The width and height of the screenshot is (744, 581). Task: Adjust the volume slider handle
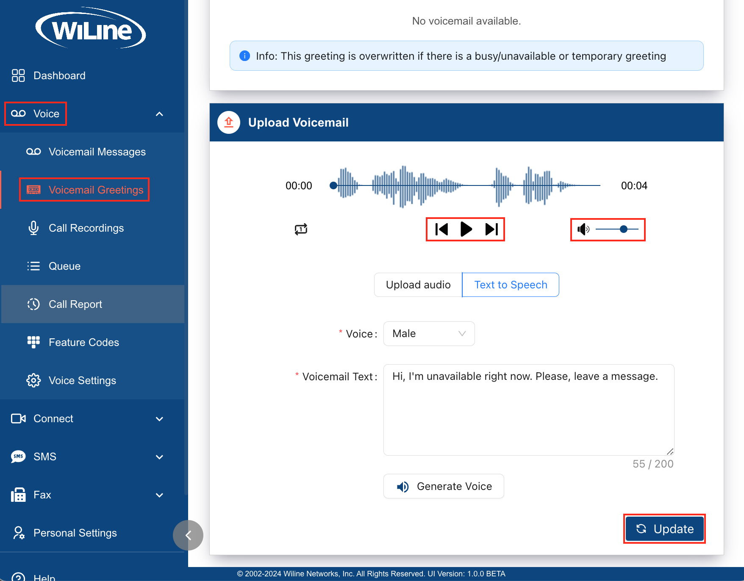pyautogui.click(x=623, y=229)
